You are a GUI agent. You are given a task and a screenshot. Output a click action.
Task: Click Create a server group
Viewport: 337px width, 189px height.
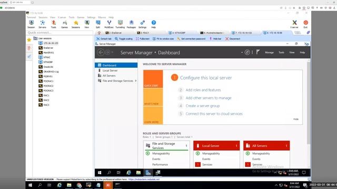(x=203, y=106)
